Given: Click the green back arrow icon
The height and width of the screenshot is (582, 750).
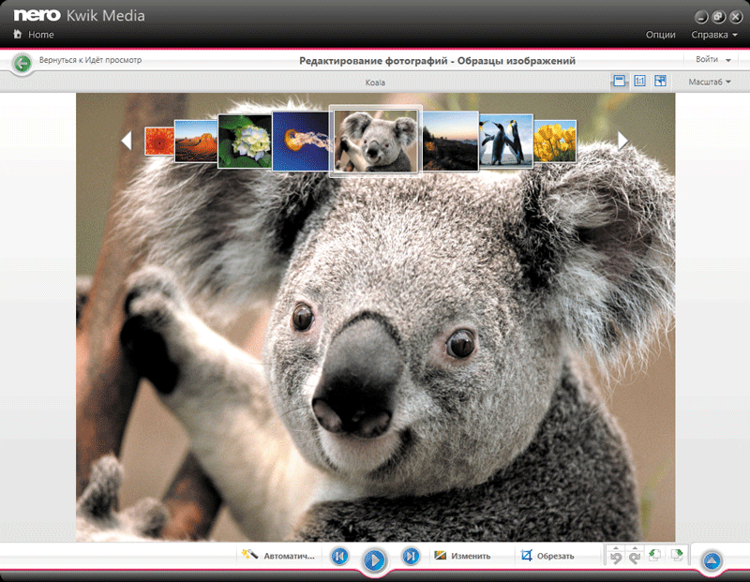Looking at the screenshot, I should (22, 63).
